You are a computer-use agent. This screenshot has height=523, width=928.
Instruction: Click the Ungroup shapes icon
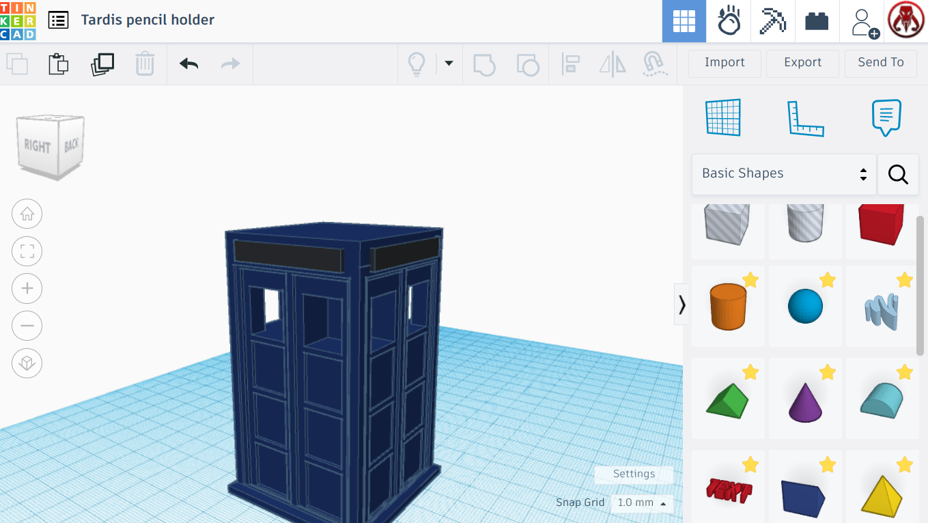527,65
